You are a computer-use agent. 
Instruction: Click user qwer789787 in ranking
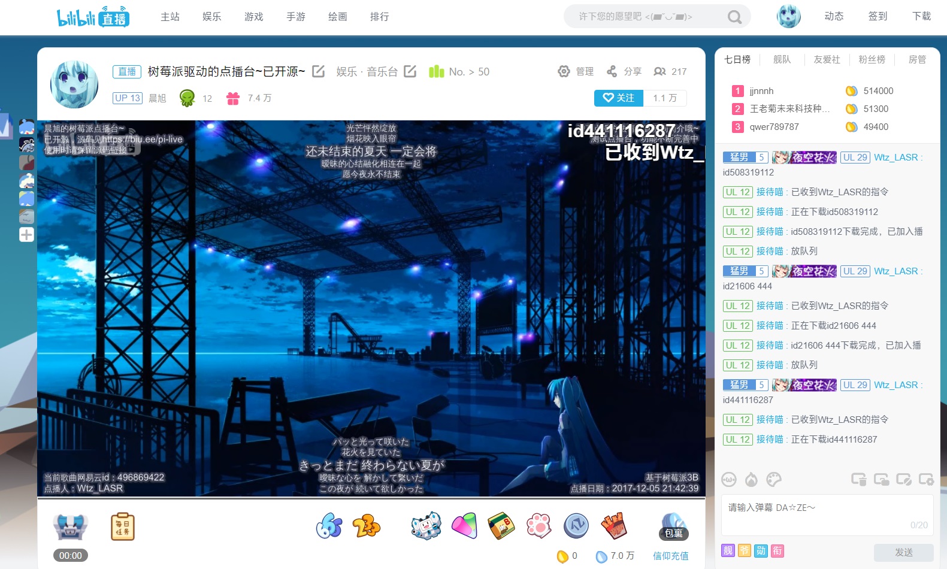pyautogui.click(x=774, y=127)
